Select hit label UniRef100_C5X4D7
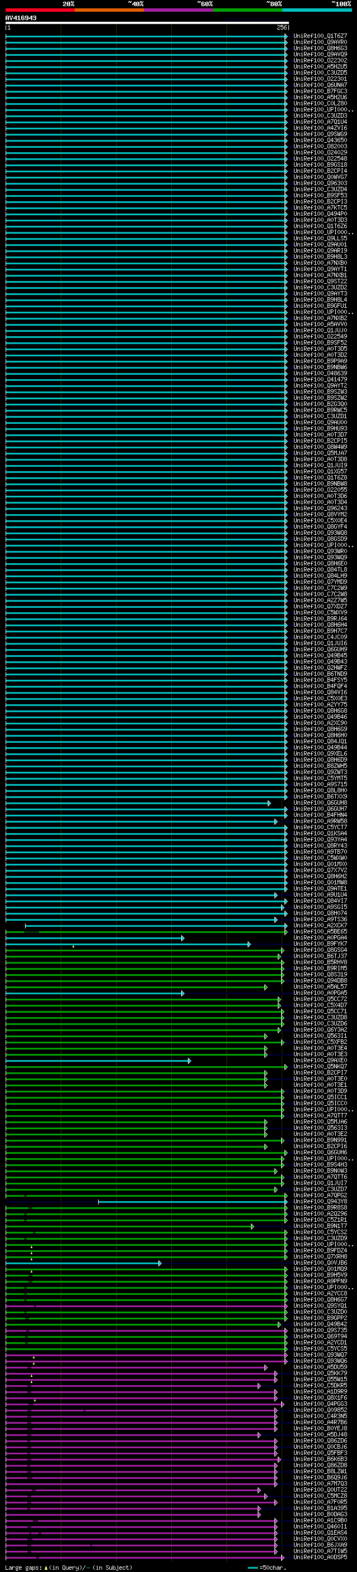357x1572 pixels. [320, 1005]
